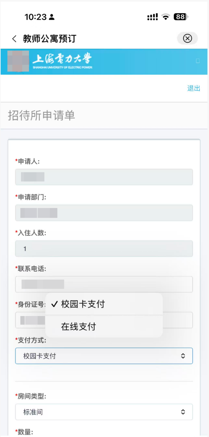Tap the person icon next to the clock
This screenshot has height=437, width=209.
point(52,17)
